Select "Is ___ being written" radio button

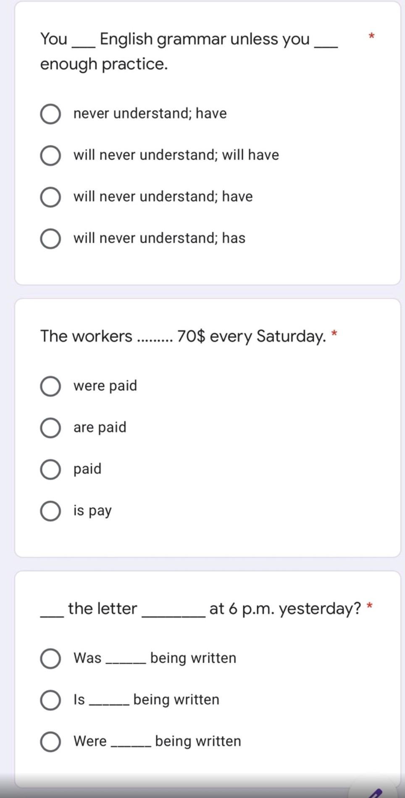(50, 700)
